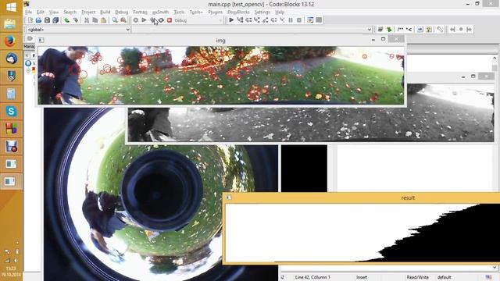The width and height of the screenshot is (500, 281).
Task: Click the Build and run icon
Action: point(153,20)
